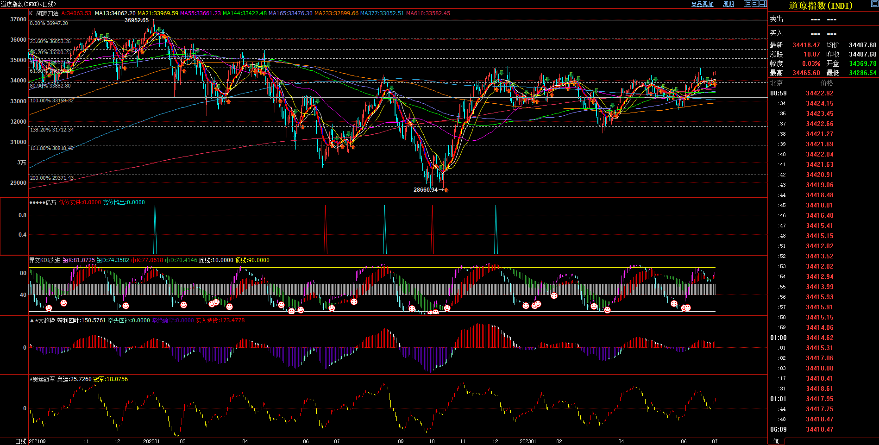Select the 界文KD改进 indicator label
Viewport: 879px width, 445px height.
tap(44, 260)
